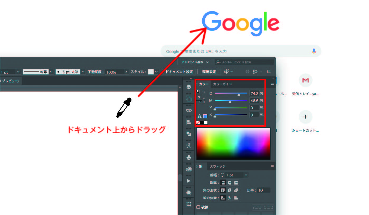
Task: Switch to the 線 stroke tab
Action: pos(201,166)
